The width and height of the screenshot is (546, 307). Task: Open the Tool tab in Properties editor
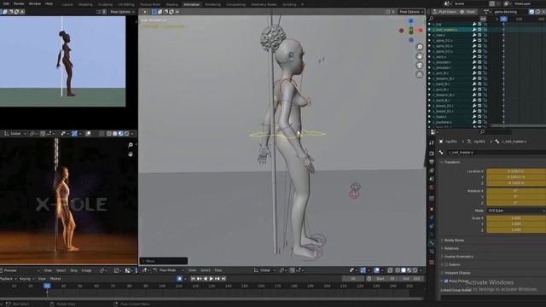[432, 142]
